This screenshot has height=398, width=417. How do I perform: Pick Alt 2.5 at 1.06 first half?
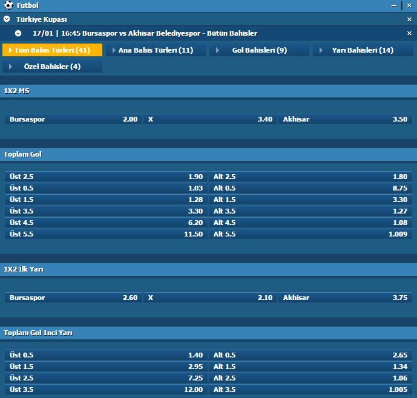click(x=310, y=378)
